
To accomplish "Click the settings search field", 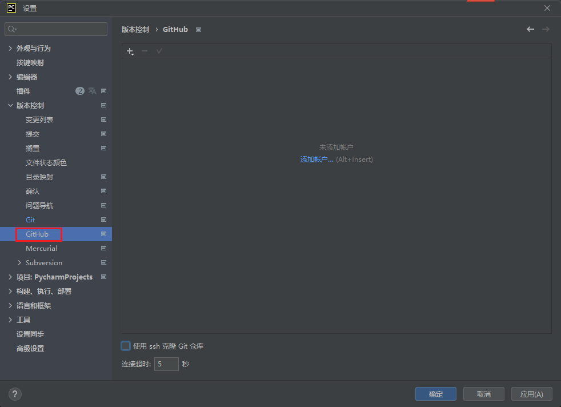I will pos(56,29).
